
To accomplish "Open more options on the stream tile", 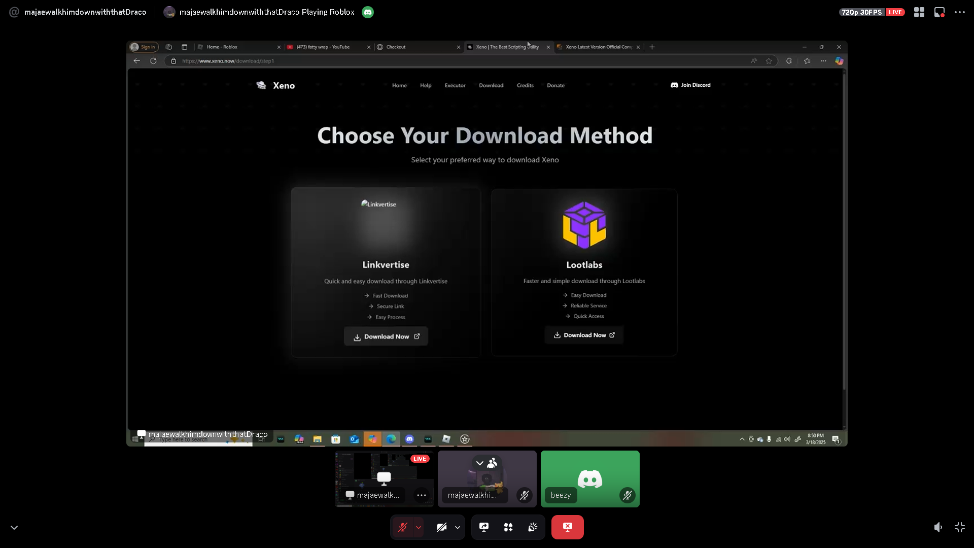I will pyautogui.click(x=422, y=495).
